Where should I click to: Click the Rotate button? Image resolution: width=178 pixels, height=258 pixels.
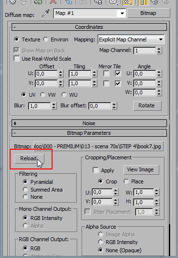[147, 105]
